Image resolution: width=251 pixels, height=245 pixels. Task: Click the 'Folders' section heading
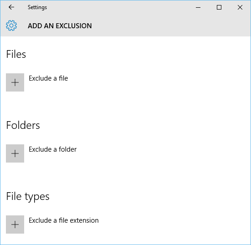pos(23,125)
